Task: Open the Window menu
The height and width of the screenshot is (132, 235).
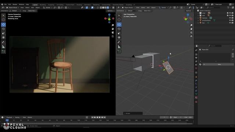Action: tap(21, 4)
